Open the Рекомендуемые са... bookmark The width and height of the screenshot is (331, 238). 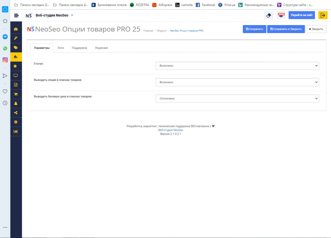coord(256,5)
